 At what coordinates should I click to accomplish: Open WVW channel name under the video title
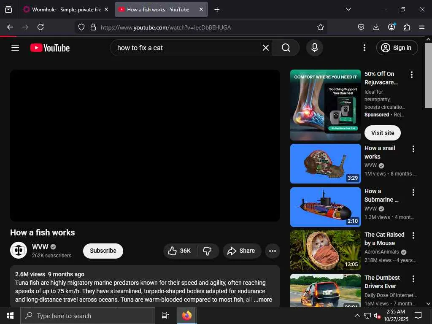point(40,247)
